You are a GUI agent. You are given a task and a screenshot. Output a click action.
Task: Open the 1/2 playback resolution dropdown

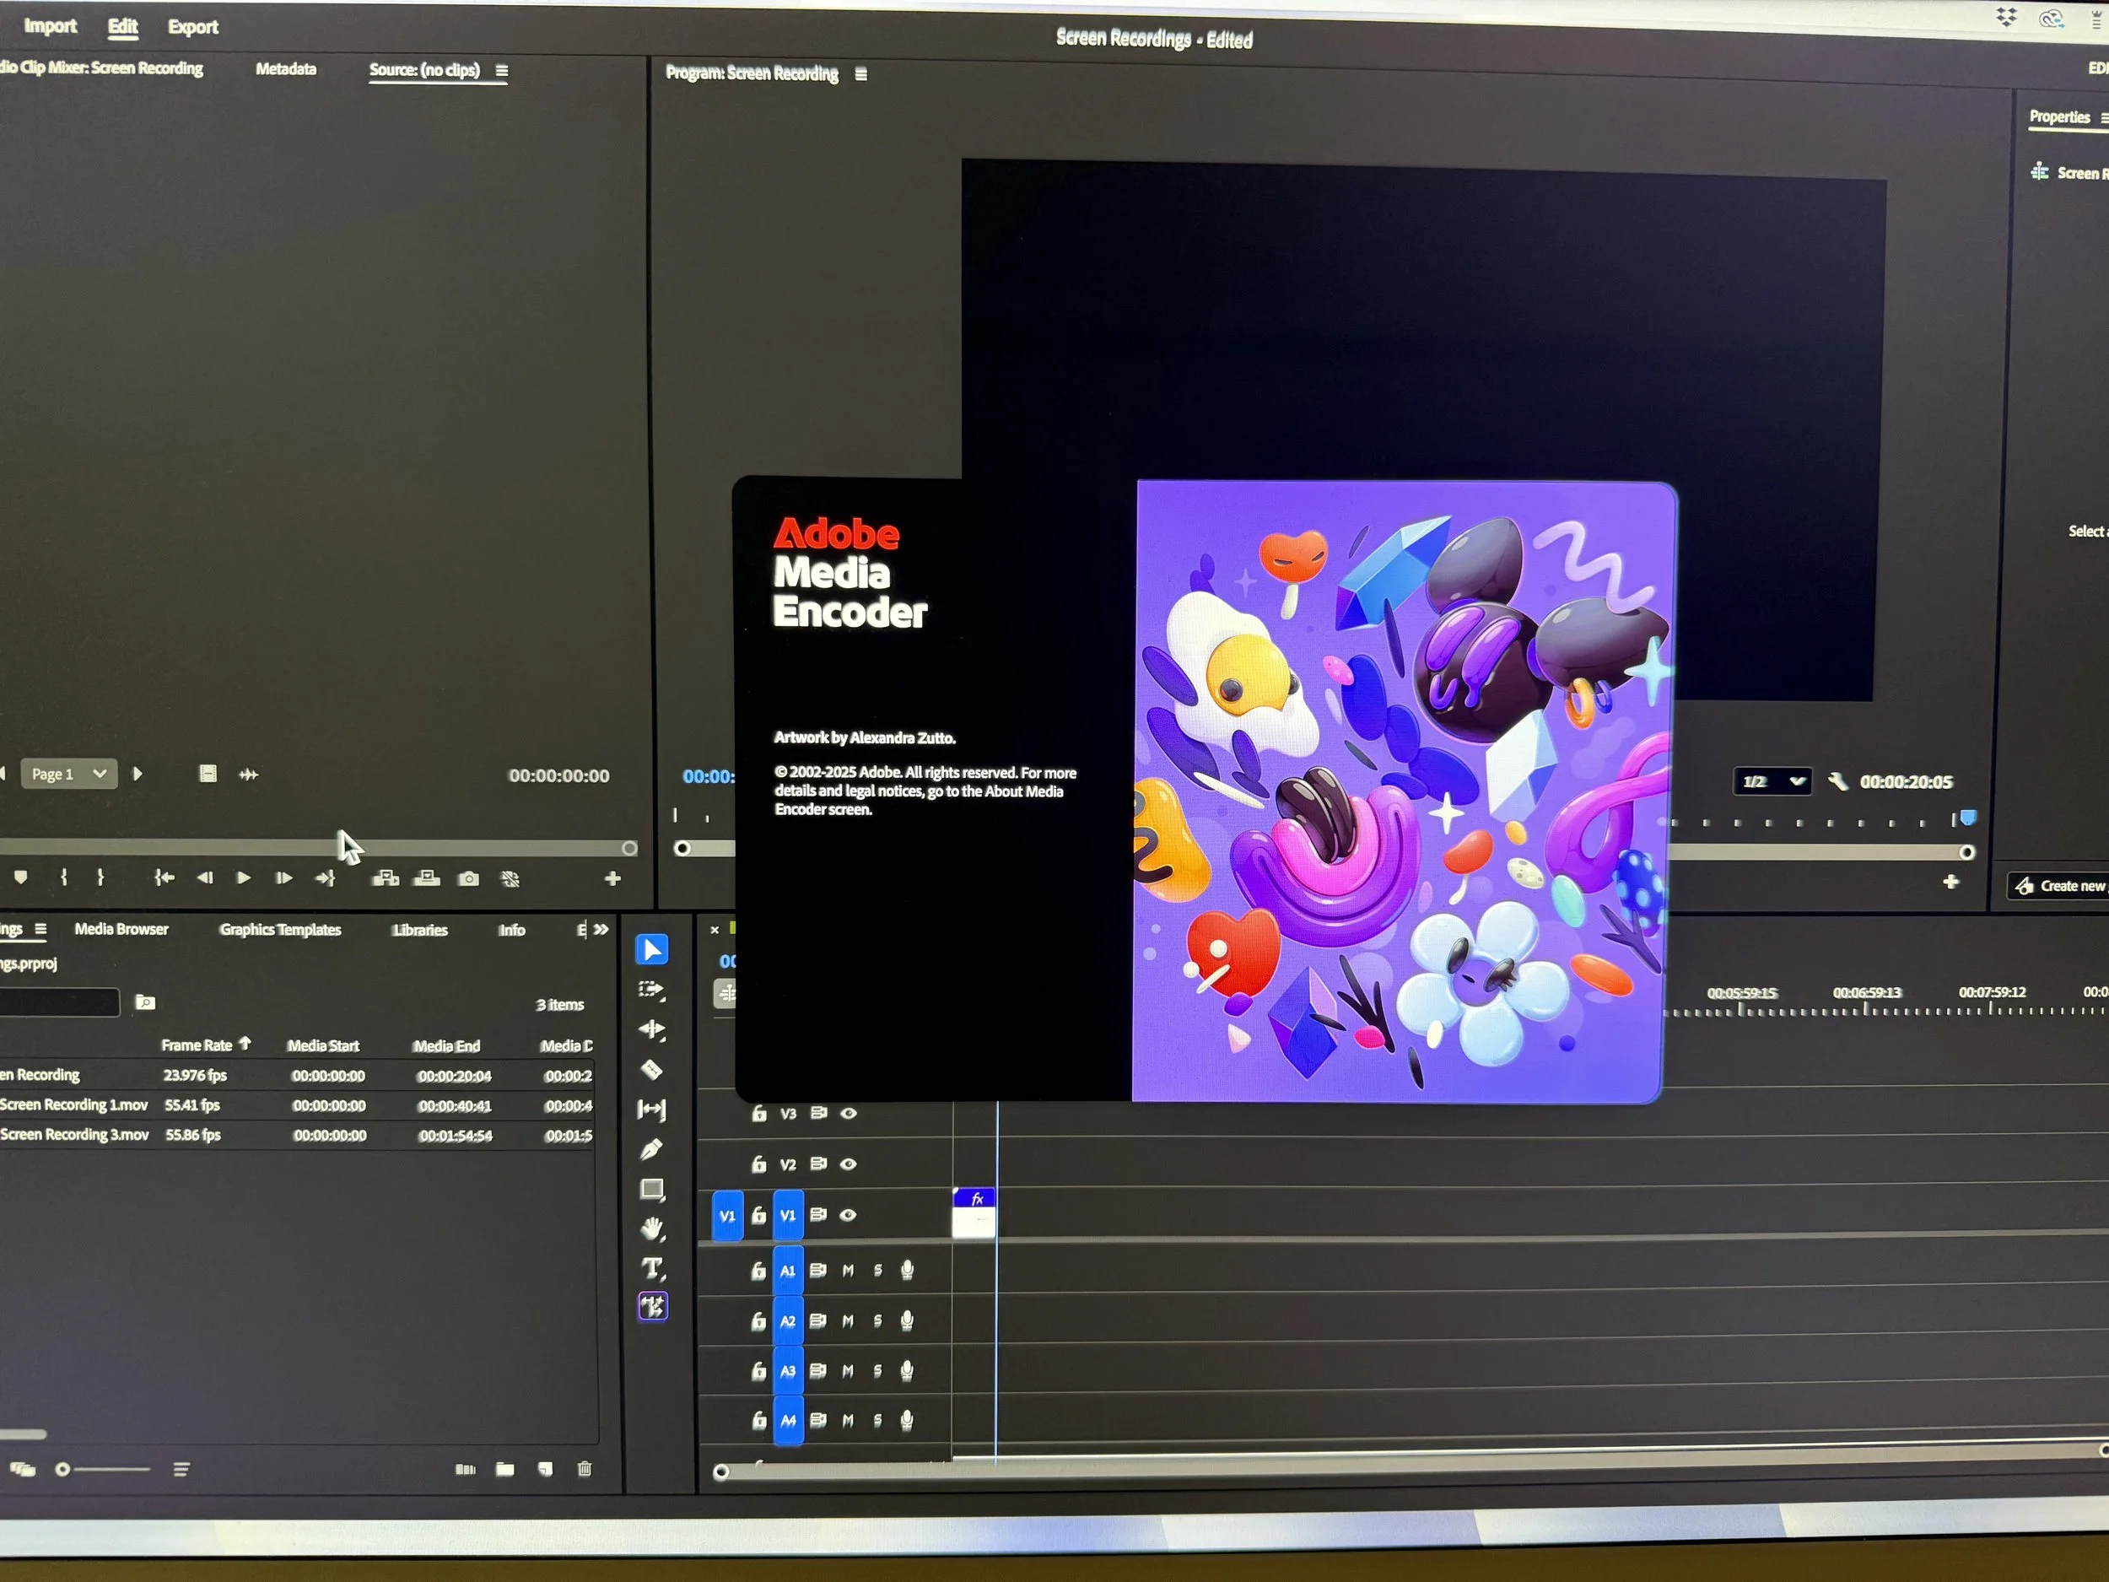(1772, 782)
